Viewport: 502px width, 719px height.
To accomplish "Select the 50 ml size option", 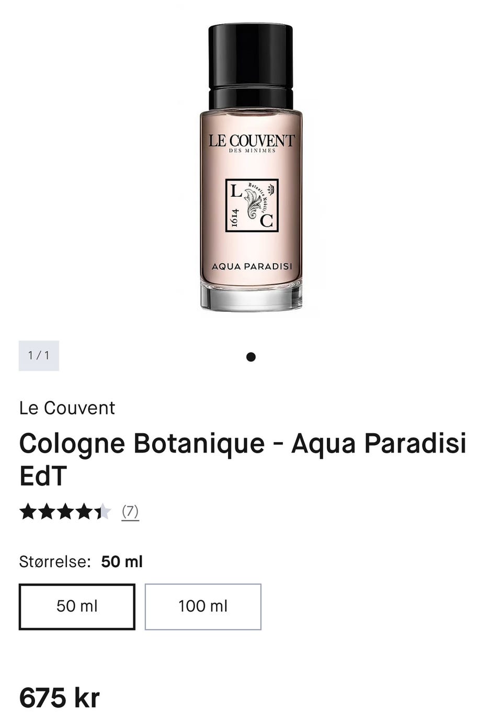I will pos(77,606).
